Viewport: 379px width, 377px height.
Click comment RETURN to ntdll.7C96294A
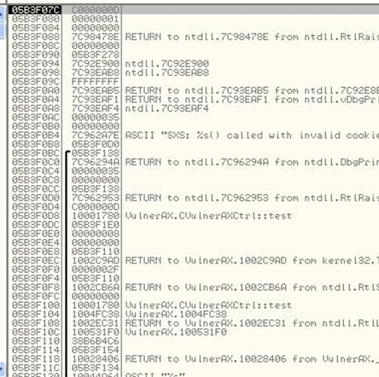(252, 162)
